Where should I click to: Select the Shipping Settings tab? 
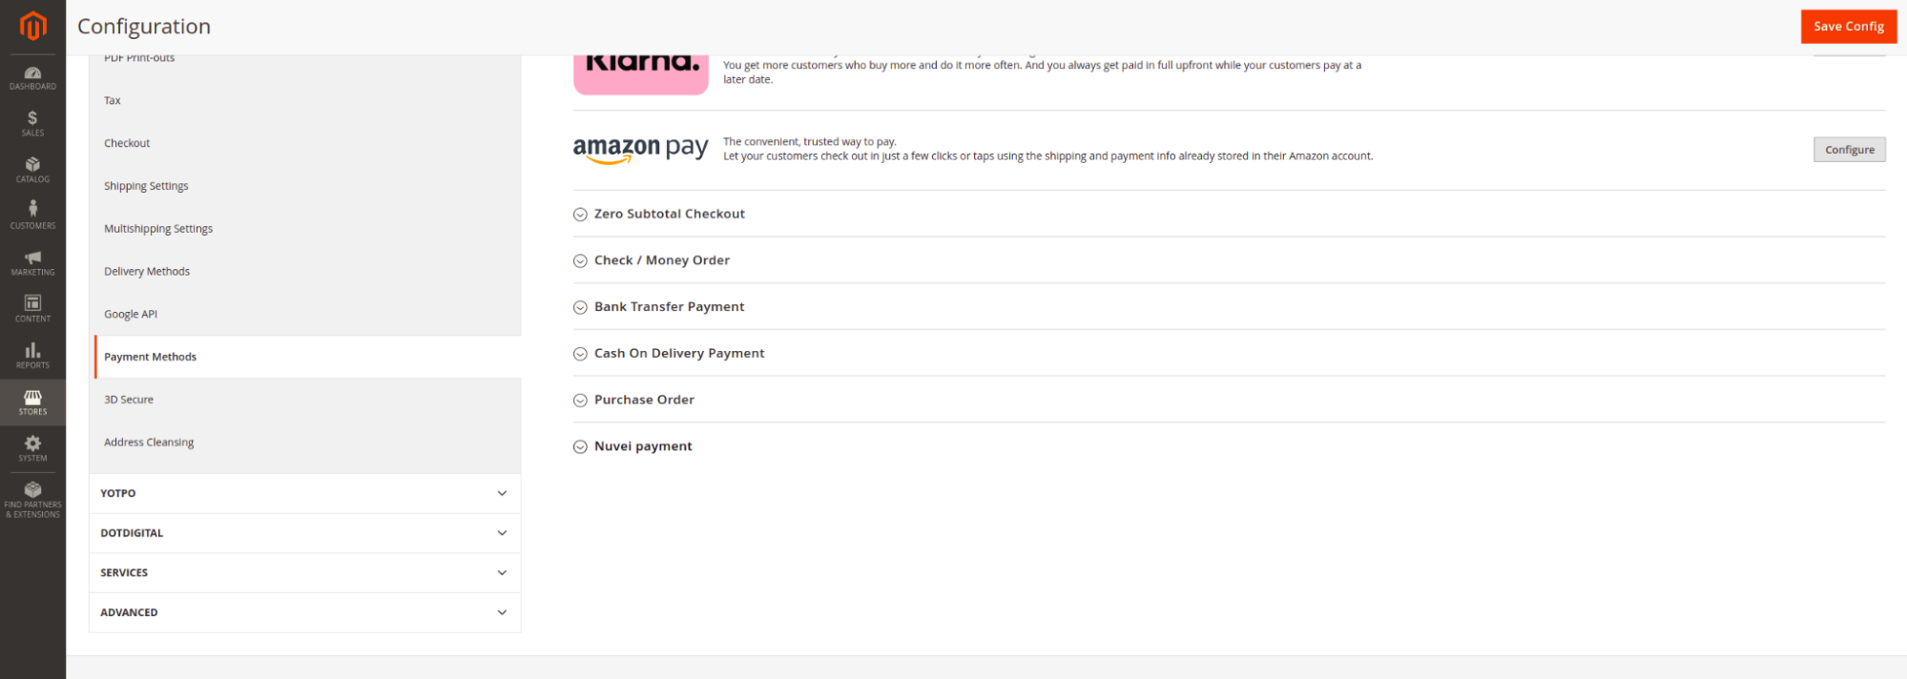tap(146, 186)
